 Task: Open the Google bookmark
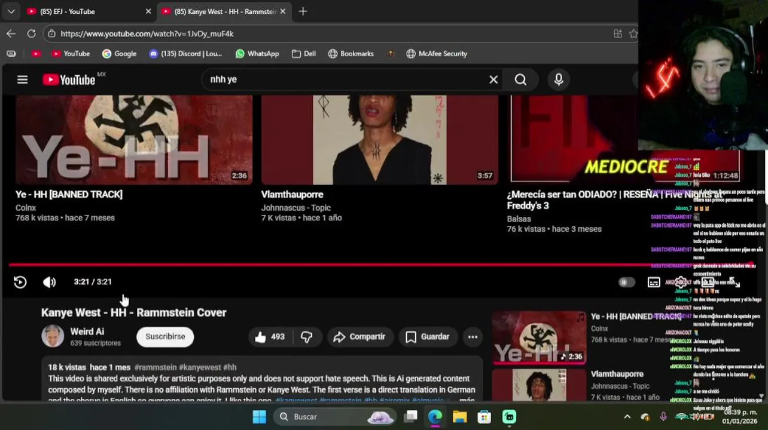tap(119, 53)
